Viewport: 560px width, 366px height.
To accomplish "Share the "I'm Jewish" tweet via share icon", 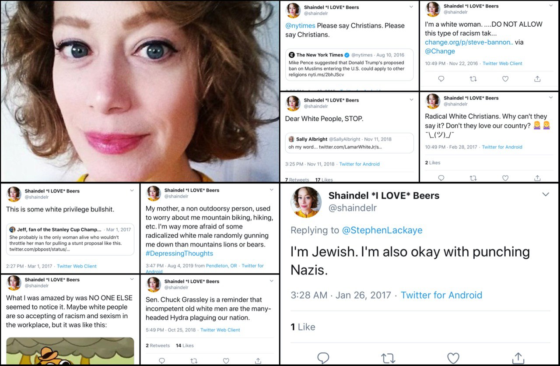I will point(518,358).
